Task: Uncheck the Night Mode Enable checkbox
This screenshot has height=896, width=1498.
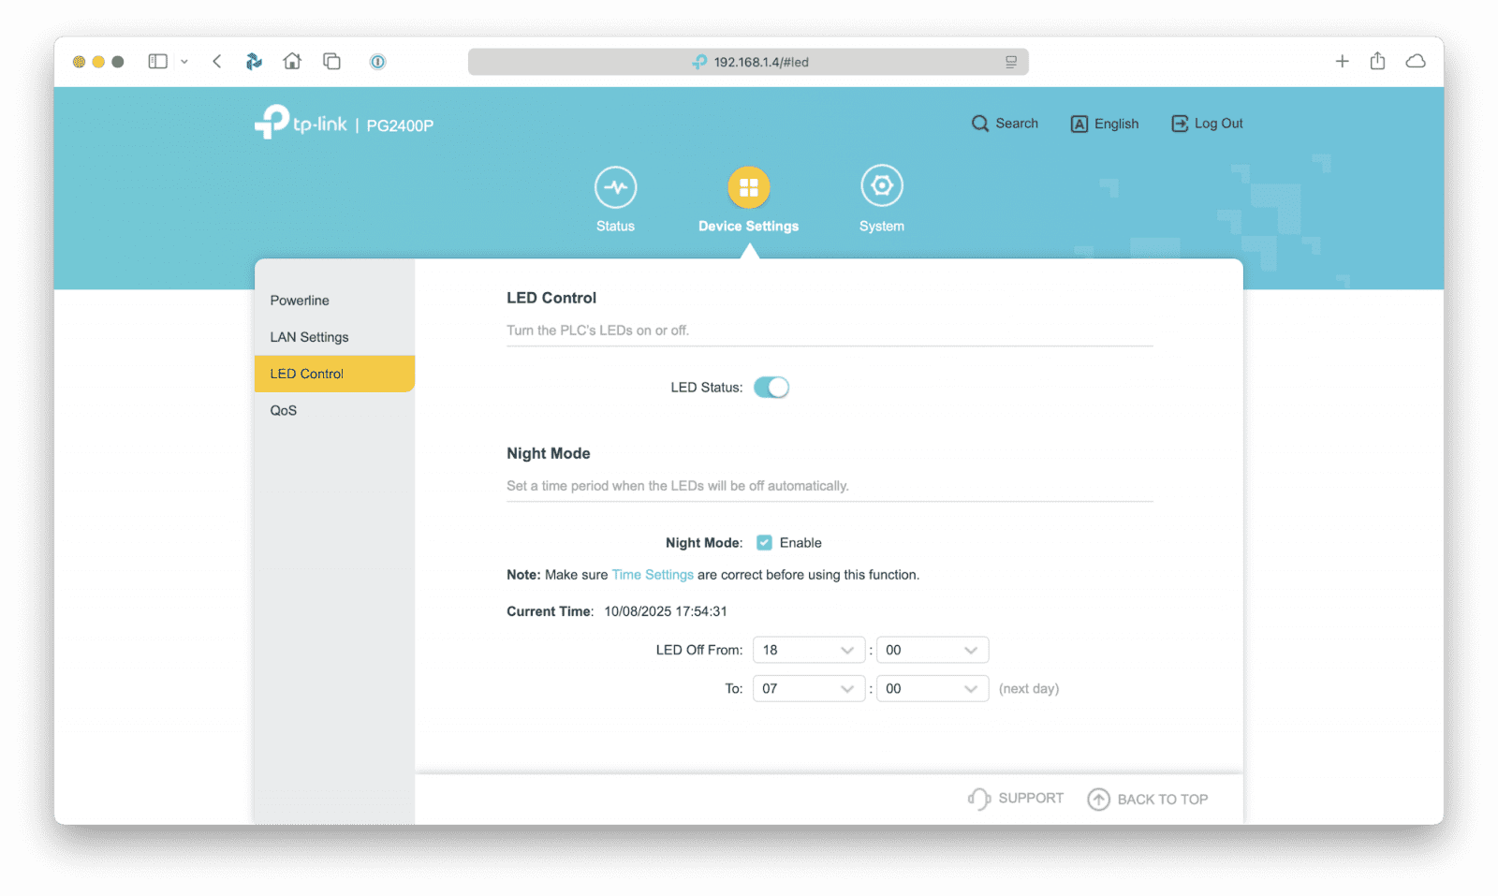Action: [765, 543]
